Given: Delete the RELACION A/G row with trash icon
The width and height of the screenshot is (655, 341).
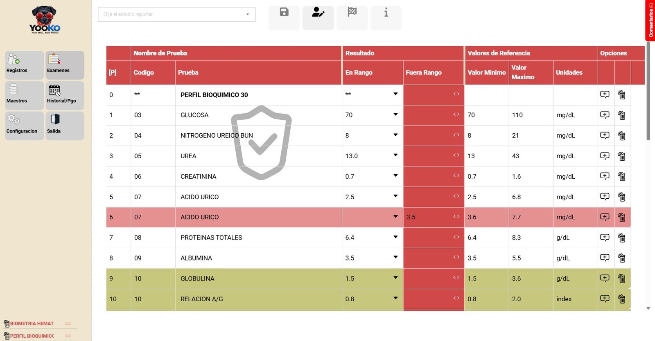Looking at the screenshot, I should click(622, 299).
